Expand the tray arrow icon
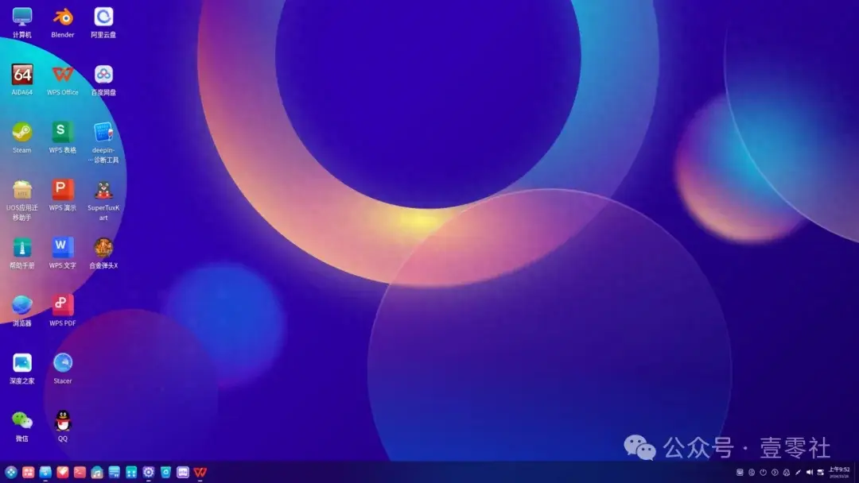 (775, 472)
